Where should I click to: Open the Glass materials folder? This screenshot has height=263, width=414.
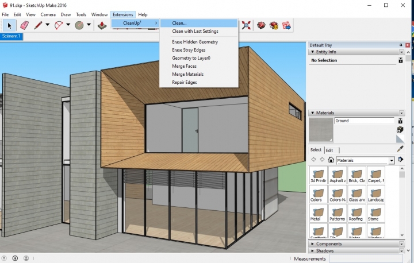coord(356,195)
